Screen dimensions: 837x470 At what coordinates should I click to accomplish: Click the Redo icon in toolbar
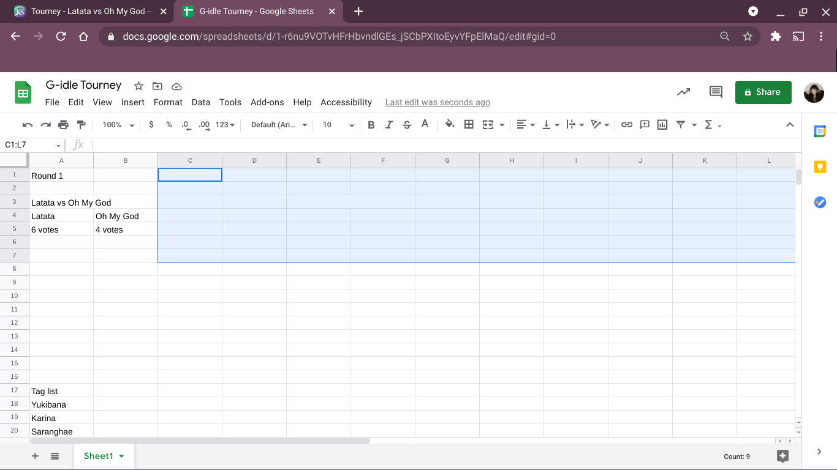point(45,125)
